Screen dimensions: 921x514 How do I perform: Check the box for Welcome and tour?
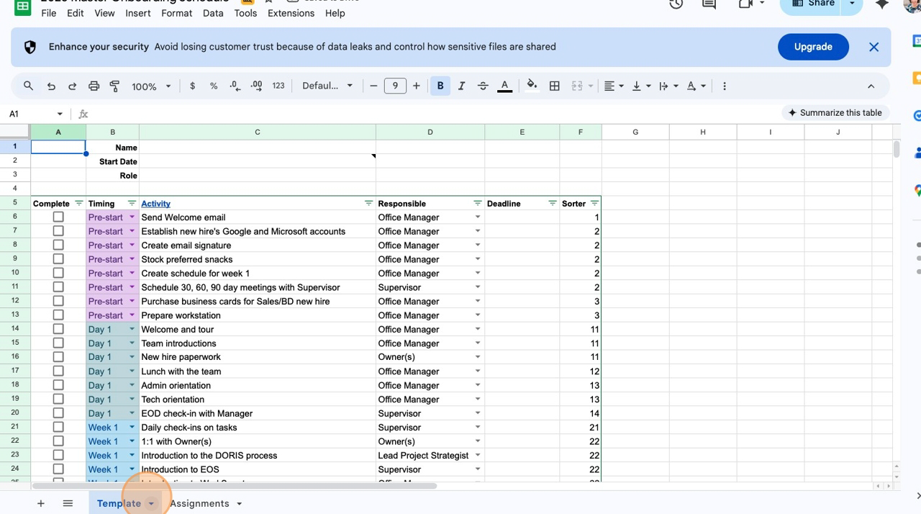58,330
